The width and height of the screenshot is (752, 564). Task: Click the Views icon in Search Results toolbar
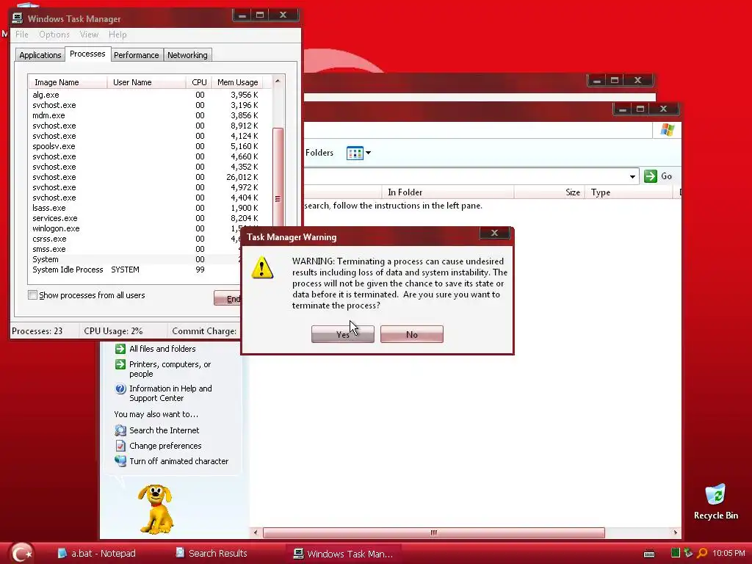[x=355, y=153]
